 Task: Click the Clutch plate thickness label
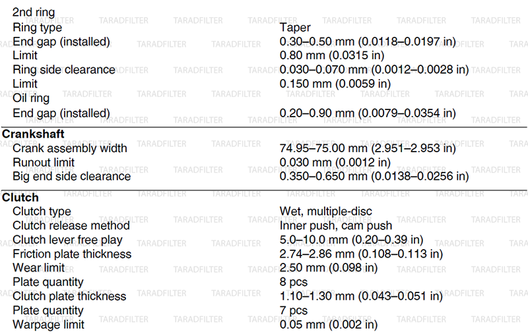(69, 296)
